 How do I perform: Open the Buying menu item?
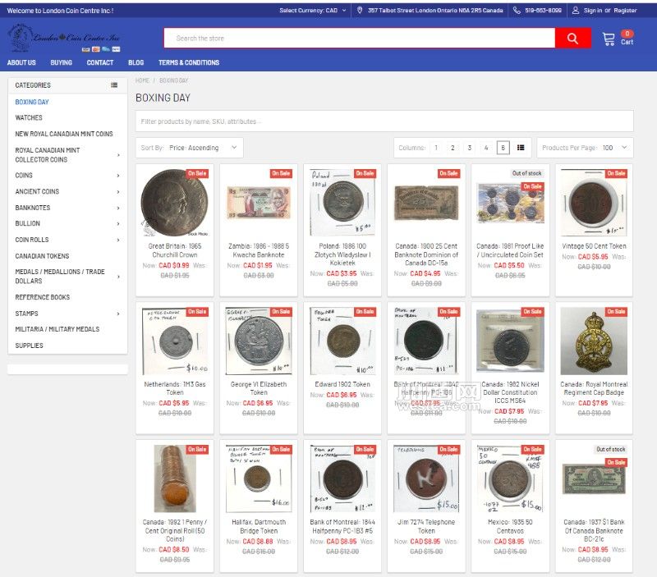61,62
